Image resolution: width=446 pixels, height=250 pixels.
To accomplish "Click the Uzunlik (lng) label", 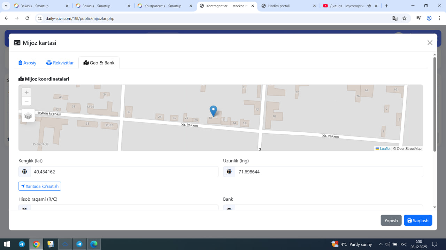I will pyautogui.click(x=236, y=160).
